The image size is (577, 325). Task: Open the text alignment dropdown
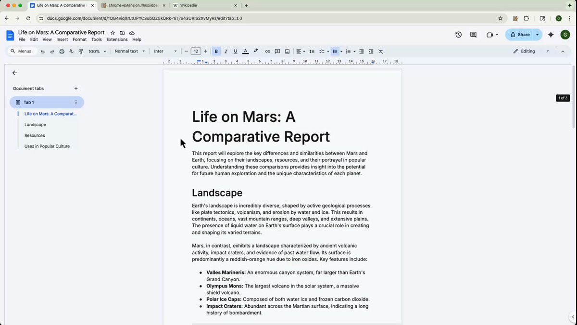(301, 52)
